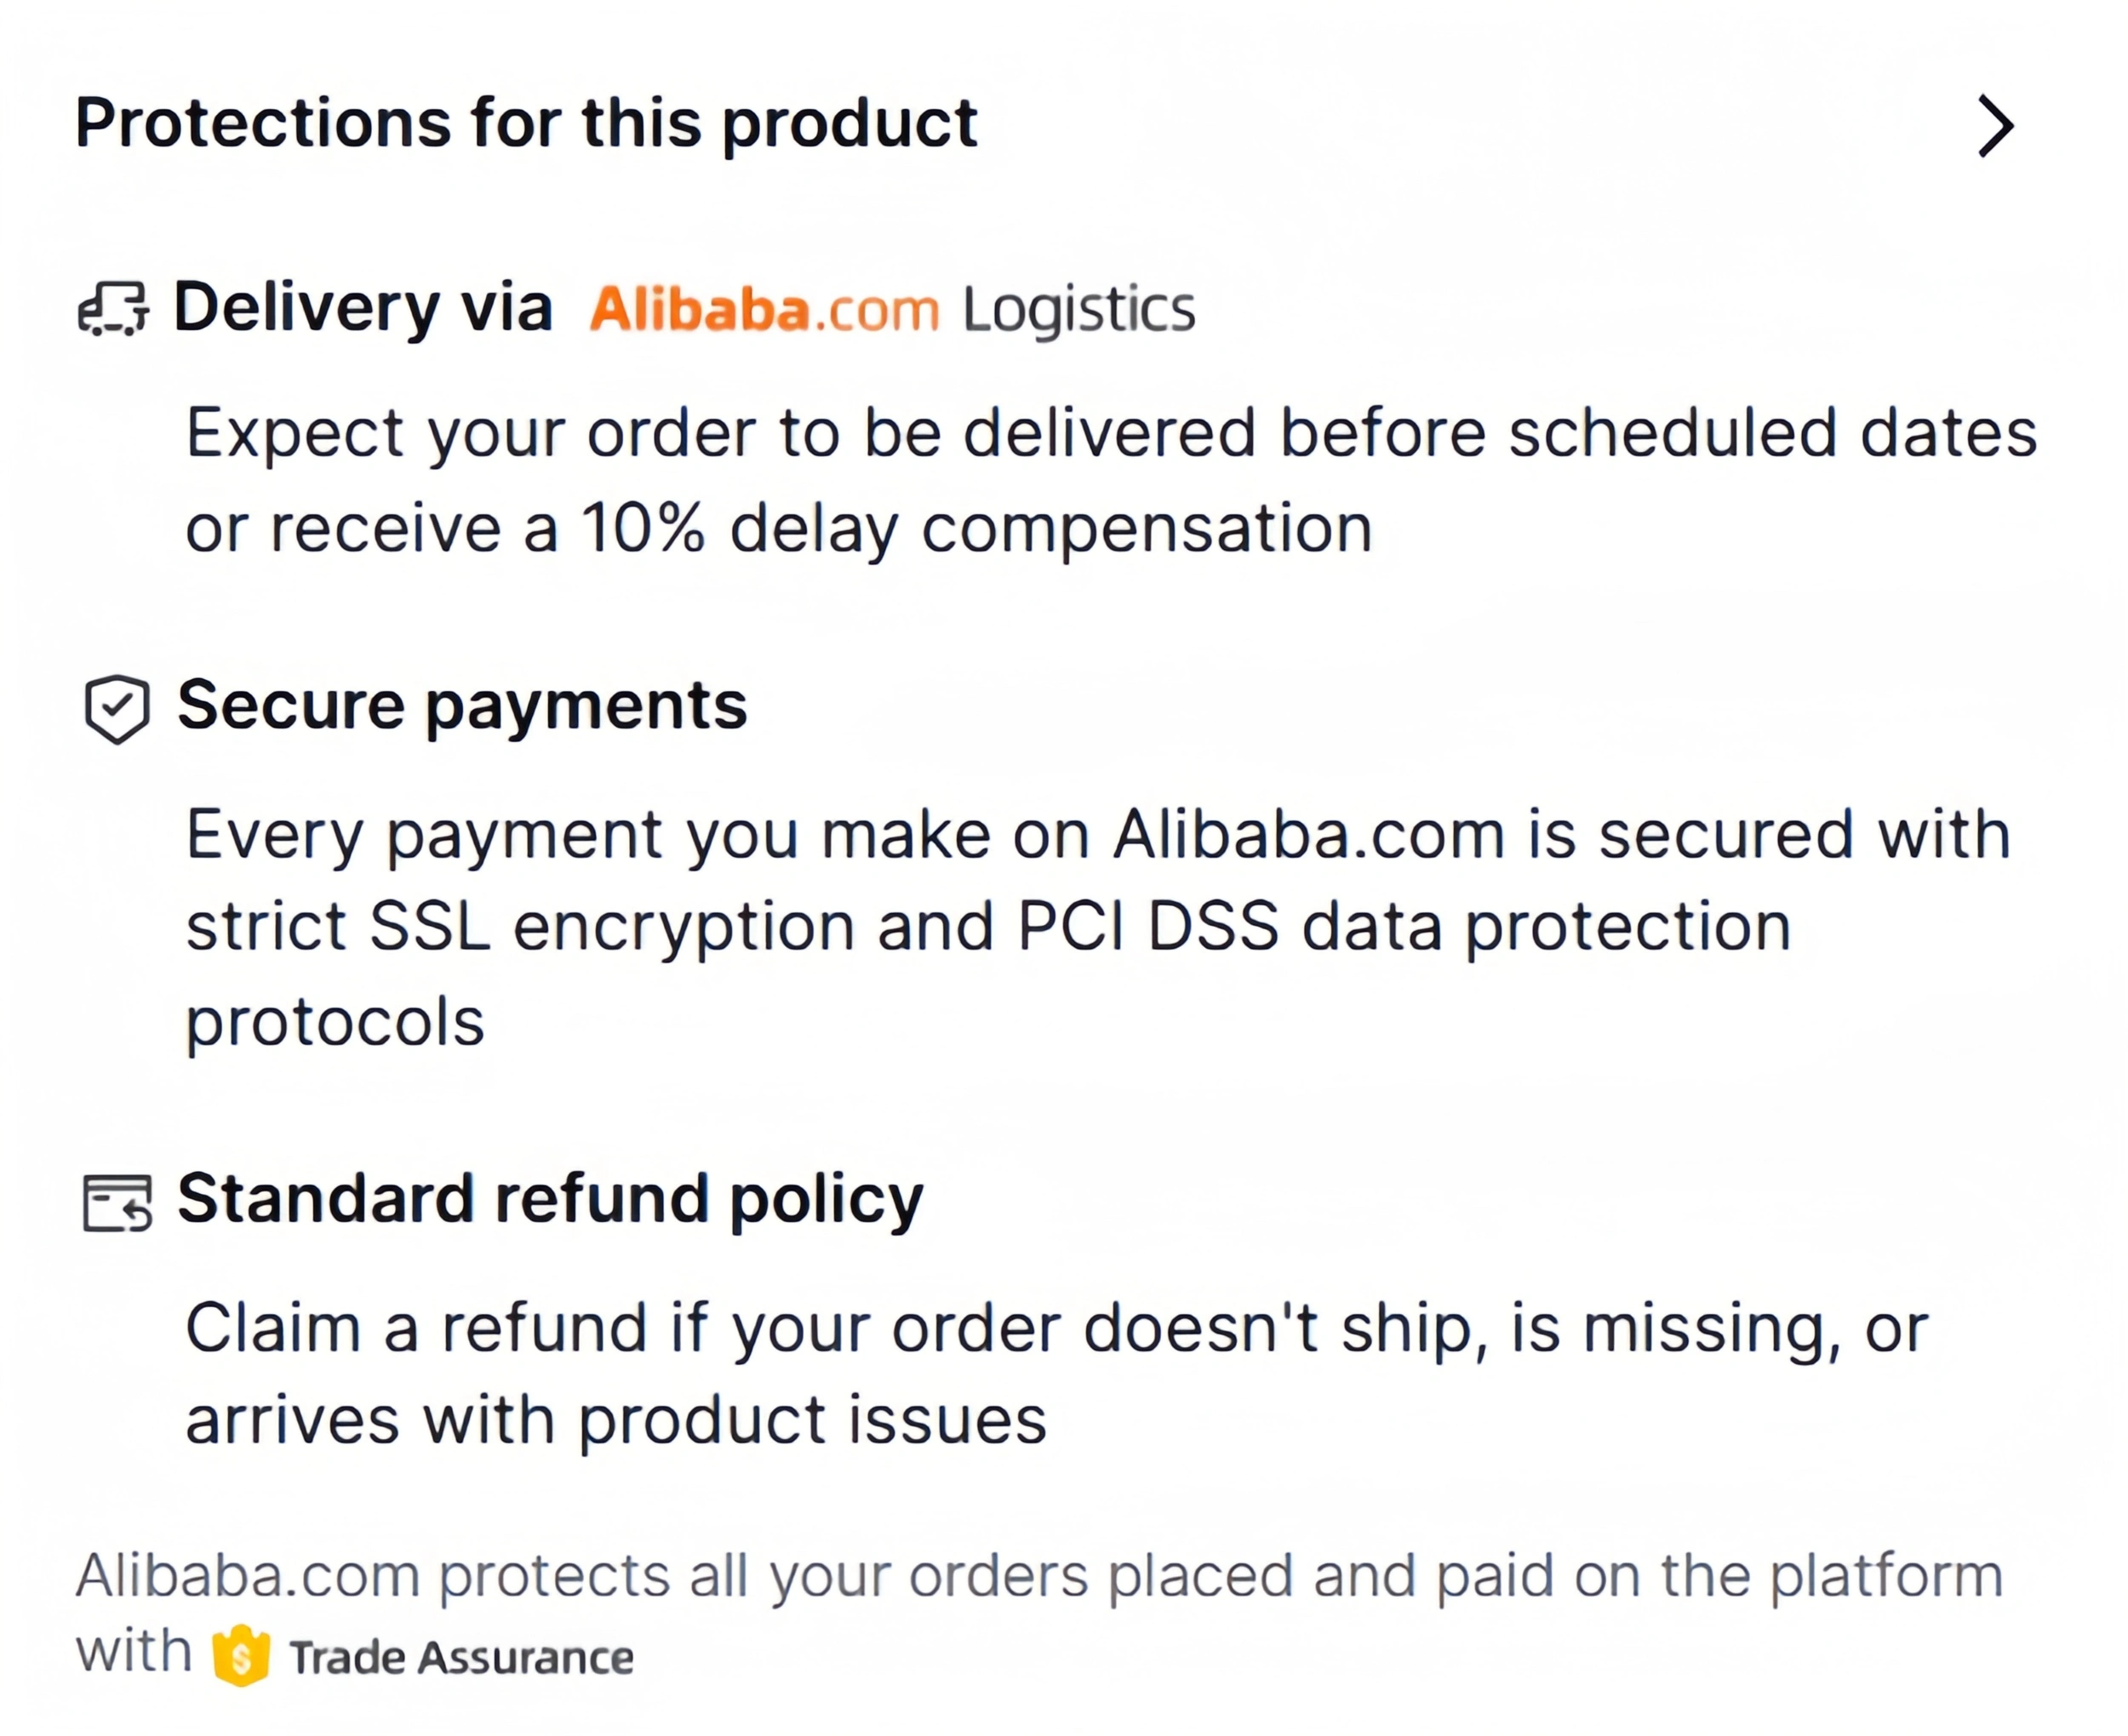Select the 'Standard refund policy' heading
This screenshot has height=1736, width=2128.
[x=550, y=1199]
